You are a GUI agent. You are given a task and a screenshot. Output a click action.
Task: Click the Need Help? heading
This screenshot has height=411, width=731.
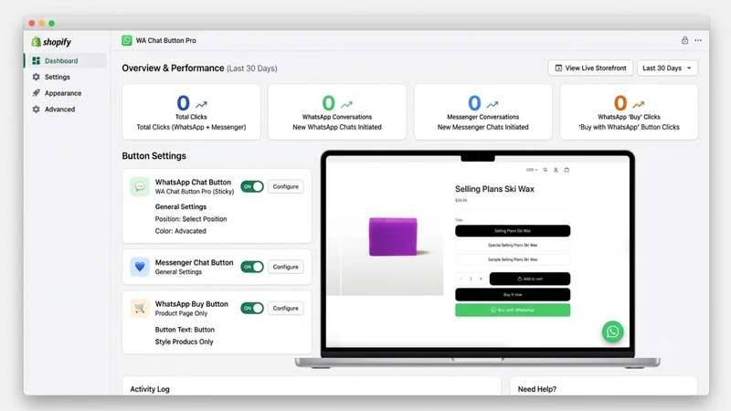pyautogui.click(x=537, y=389)
